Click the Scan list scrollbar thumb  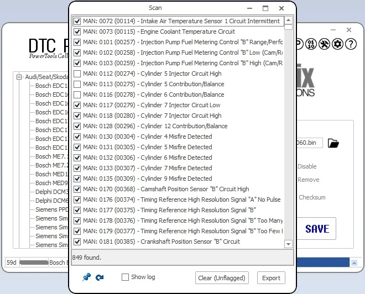(289, 27)
